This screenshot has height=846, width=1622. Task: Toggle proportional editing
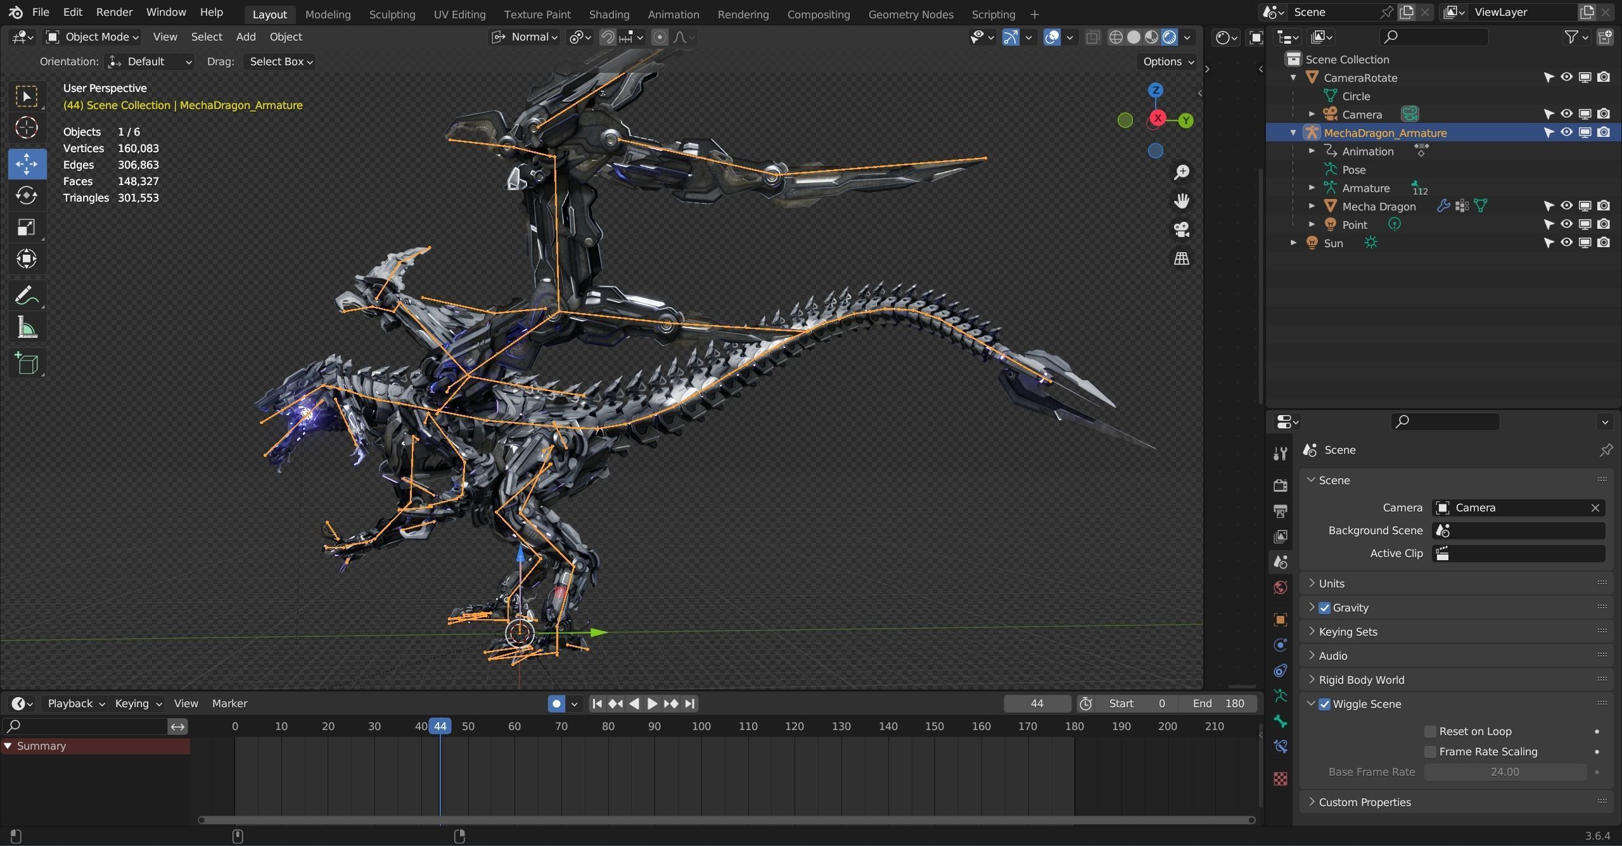[660, 37]
